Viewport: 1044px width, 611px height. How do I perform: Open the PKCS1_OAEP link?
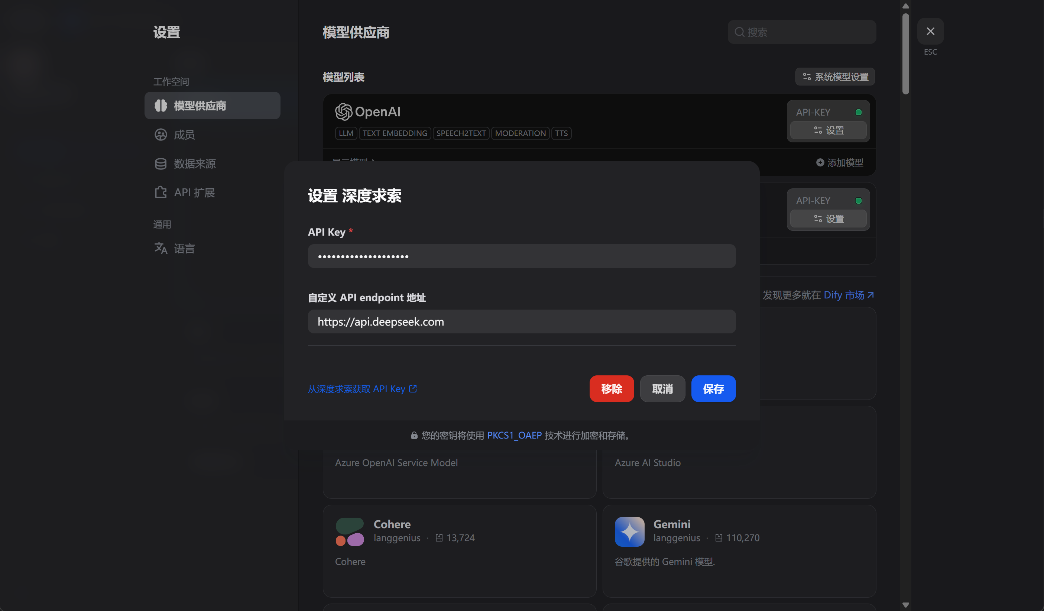[515, 435]
